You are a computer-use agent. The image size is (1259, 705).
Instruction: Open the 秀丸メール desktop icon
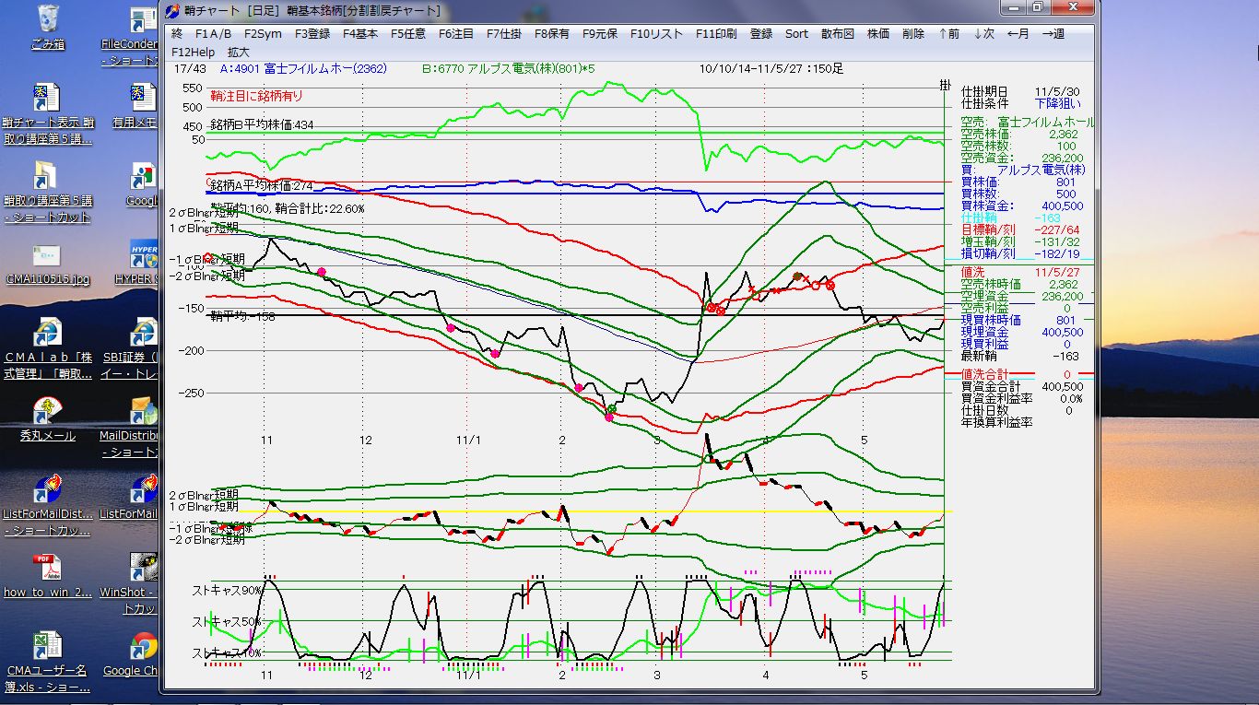48,410
